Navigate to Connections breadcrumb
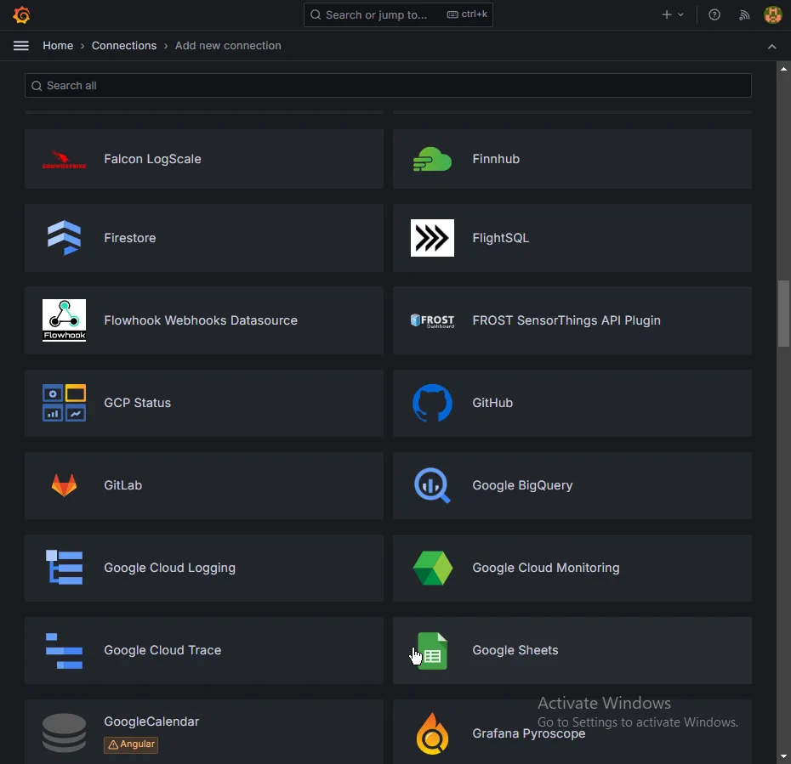Screen dimensions: 791x764 tap(124, 46)
